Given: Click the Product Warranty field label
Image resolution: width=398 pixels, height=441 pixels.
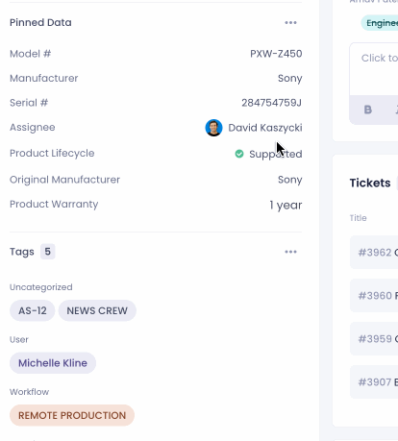Looking at the screenshot, I should 54,205.
